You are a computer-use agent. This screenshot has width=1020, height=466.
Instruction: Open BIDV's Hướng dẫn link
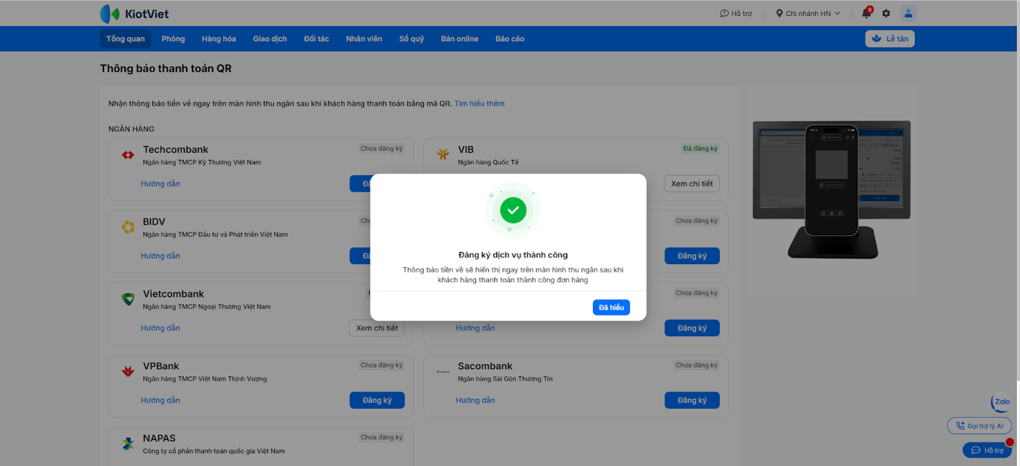click(x=161, y=256)
